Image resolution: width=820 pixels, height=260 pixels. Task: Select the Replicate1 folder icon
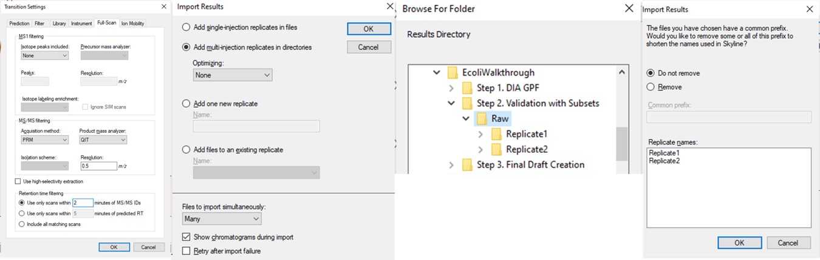point(496,134)
